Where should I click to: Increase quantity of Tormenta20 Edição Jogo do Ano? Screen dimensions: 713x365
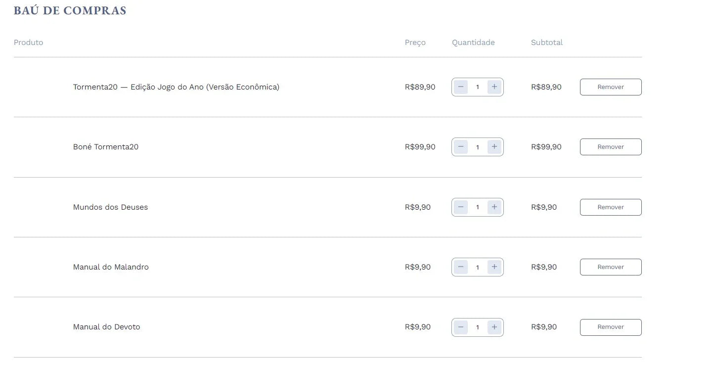pyautogui.click(x=494, y=87)
